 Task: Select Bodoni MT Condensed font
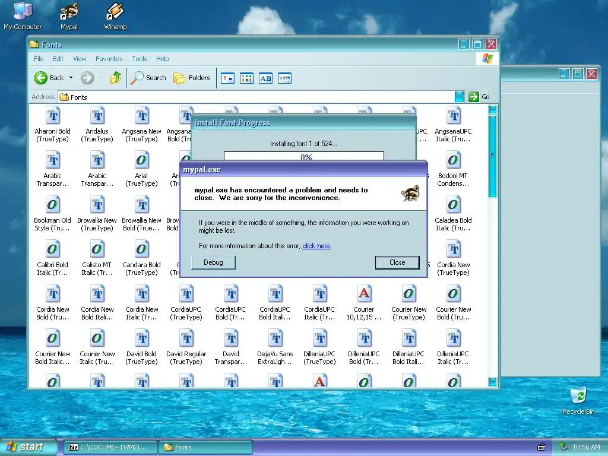[x=453, y=169]
